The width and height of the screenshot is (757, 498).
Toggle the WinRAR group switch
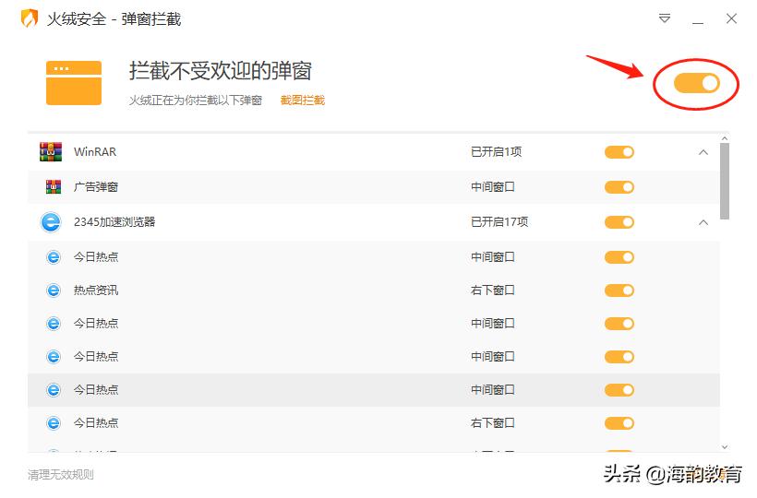pyautogui.click(x=619, y=152)
